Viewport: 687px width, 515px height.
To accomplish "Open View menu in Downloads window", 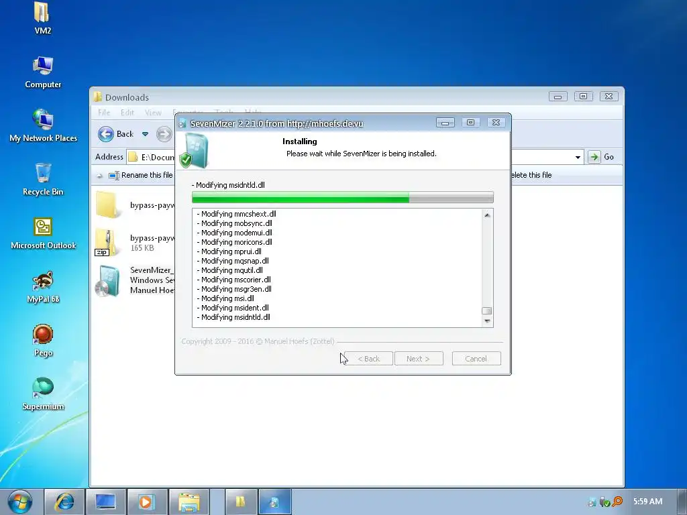I will 153,113.
